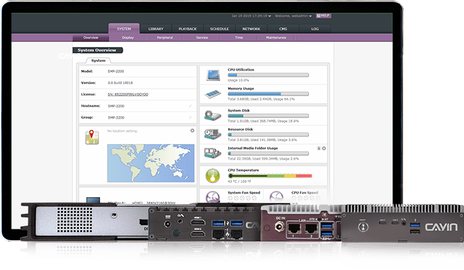Click the HELP button
464x270 pixels.
(325, 15)
